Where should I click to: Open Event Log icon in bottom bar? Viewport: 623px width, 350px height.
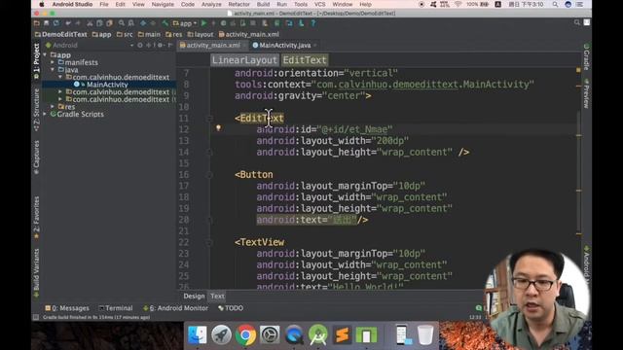479,308
